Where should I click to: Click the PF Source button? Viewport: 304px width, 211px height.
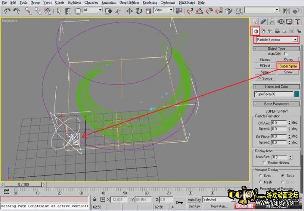coord(265,78)
